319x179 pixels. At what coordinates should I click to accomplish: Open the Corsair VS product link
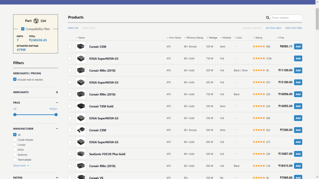[x=96, y=177]
